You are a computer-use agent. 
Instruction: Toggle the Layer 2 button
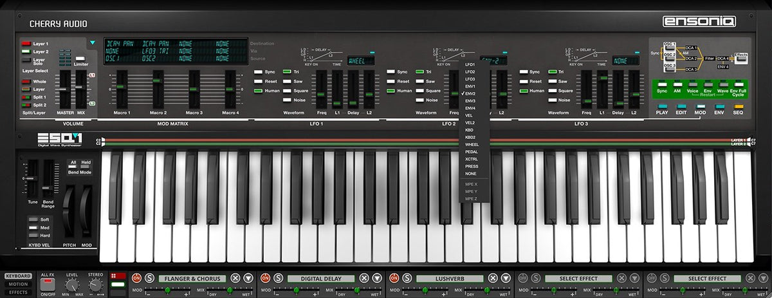(26, 51)
